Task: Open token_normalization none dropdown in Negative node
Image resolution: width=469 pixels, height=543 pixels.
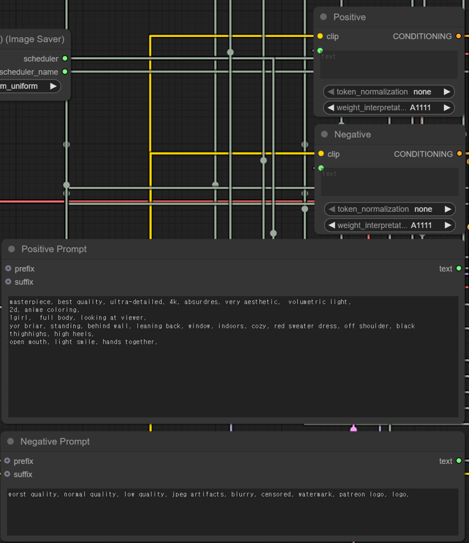Action: [x=390, y=209]
